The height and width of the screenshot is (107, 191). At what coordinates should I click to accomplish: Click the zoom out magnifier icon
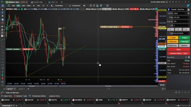point(94,6)
